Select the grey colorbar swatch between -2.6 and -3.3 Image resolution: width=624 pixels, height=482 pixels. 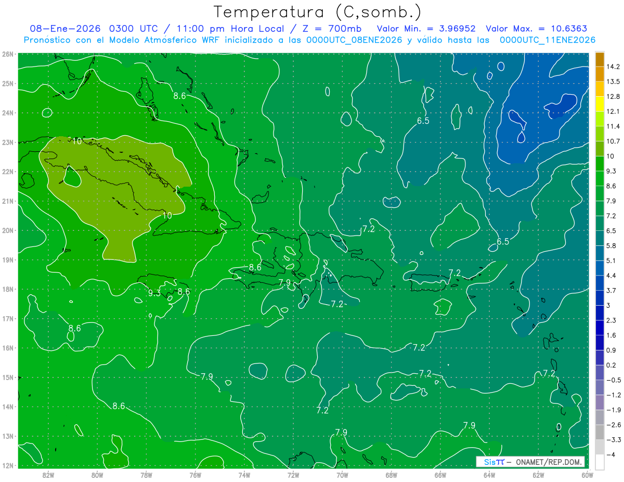tap(600, 432)
